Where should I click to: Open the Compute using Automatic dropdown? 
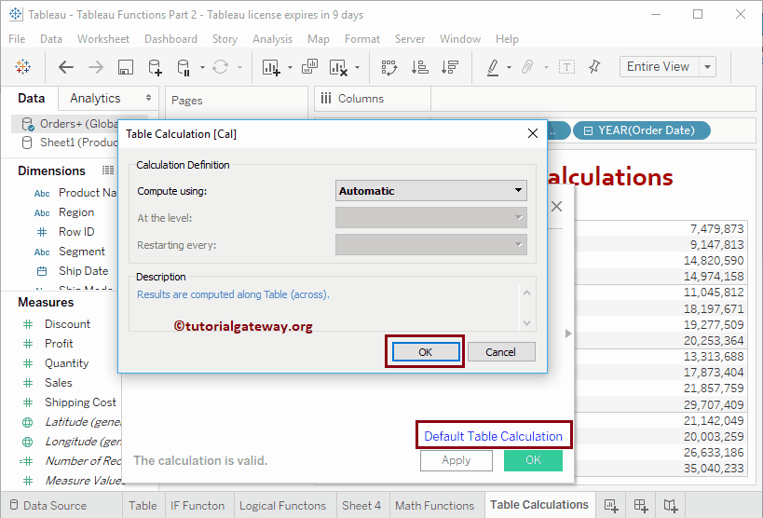(x=431, y=191)
